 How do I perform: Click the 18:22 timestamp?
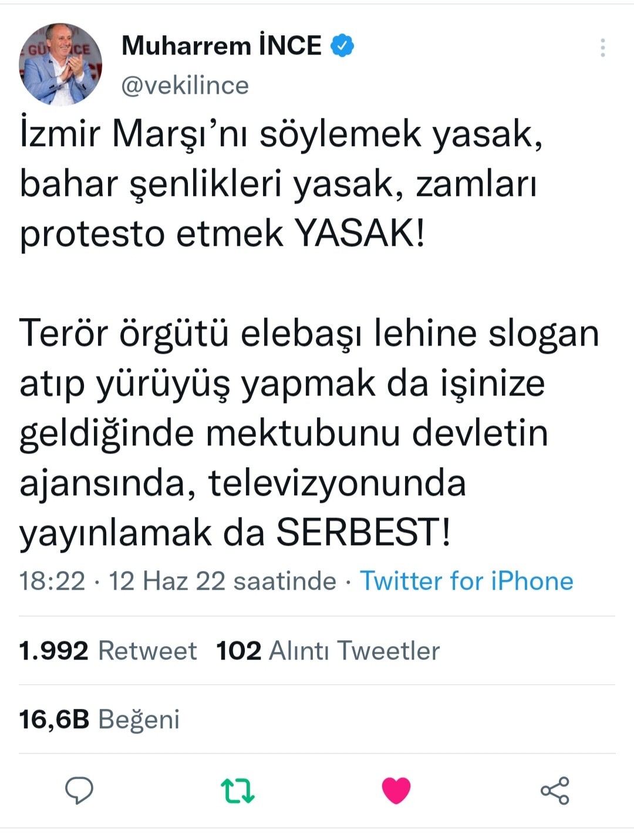coord(52,581)
